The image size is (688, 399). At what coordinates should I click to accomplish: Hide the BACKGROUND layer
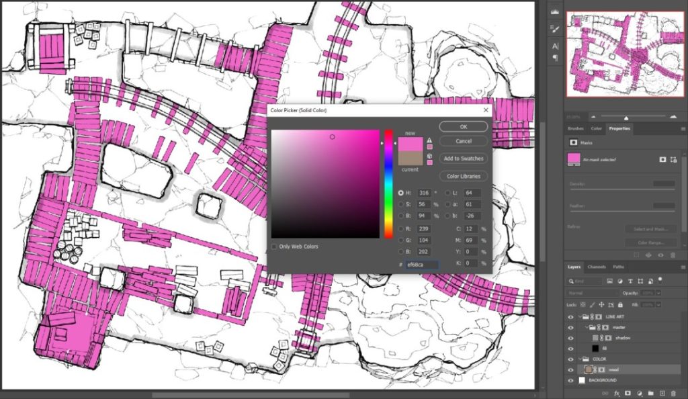[x=571, y=380]
